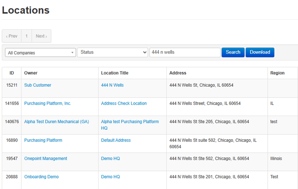Open the Onboarding Demo owner link
This screenshot has width=298, height=189.
tap(41, 177)
